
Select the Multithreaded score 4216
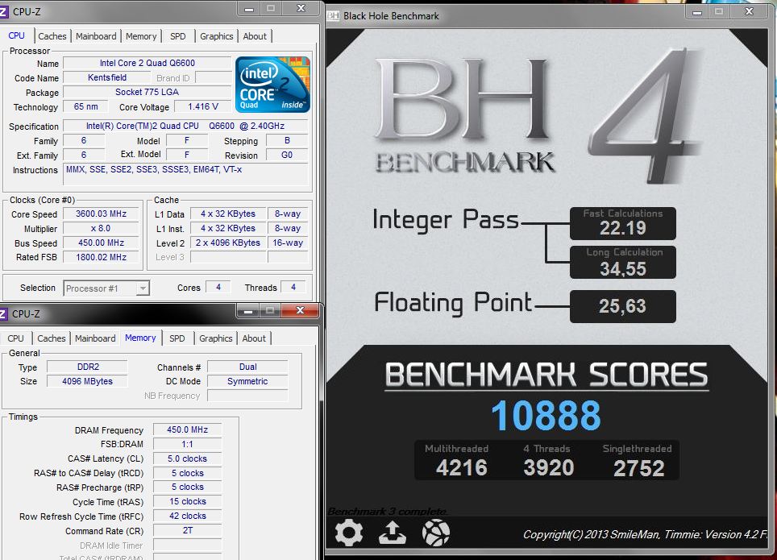(461, 468)
